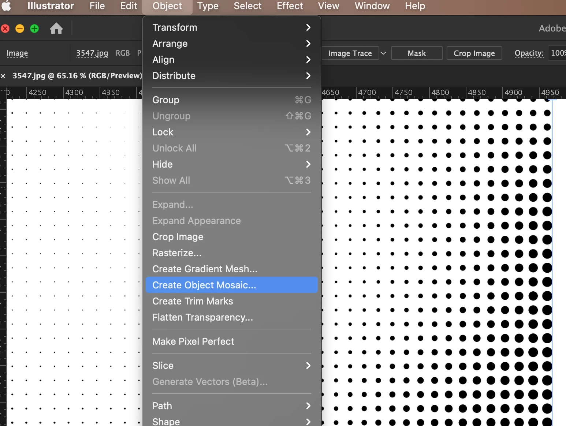The width and height of the screenshot is (566, 426).
Task: Click the horizontal ruler at 4800
Action: (440, 93)
